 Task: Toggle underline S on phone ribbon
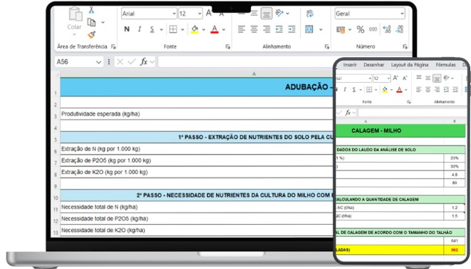click(354, 89)
